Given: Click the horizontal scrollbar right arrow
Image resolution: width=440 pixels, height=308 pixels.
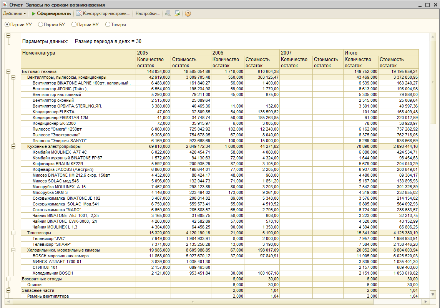Looking at the screenshot, I should [x=426, y=301].
